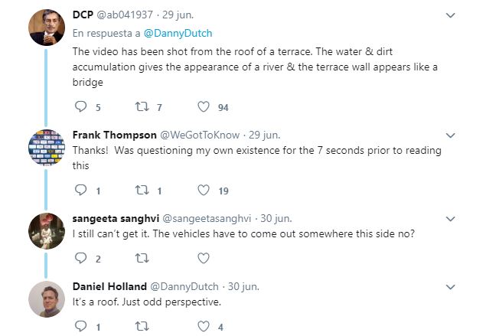The image size is (486, 336).
Task: Open the options chevron on DCP's tweet
Action: pyautogui.click(x=451, y=15)
